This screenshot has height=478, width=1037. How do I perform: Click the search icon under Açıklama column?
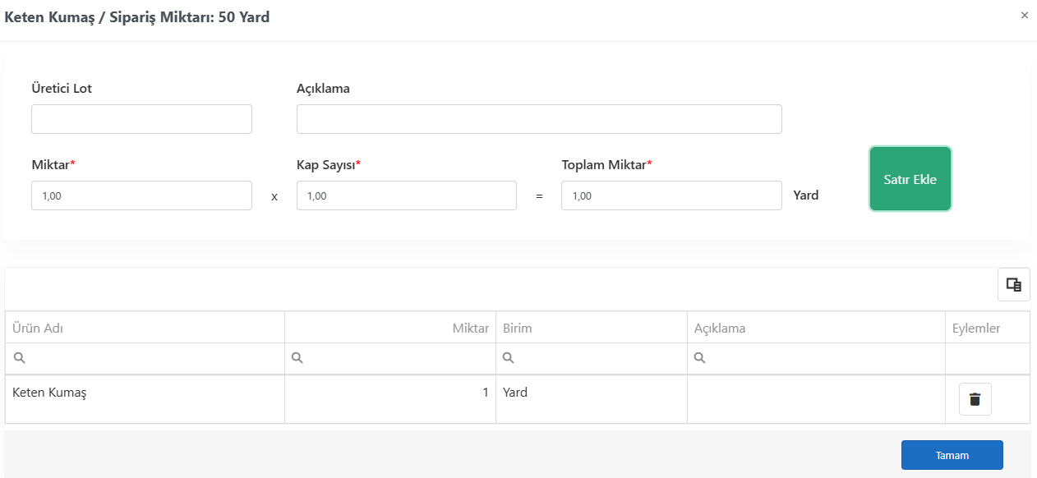700,358
